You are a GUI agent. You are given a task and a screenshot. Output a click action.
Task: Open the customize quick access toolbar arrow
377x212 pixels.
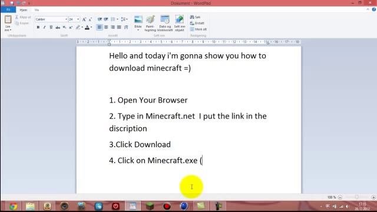click(x=29, y=3)
